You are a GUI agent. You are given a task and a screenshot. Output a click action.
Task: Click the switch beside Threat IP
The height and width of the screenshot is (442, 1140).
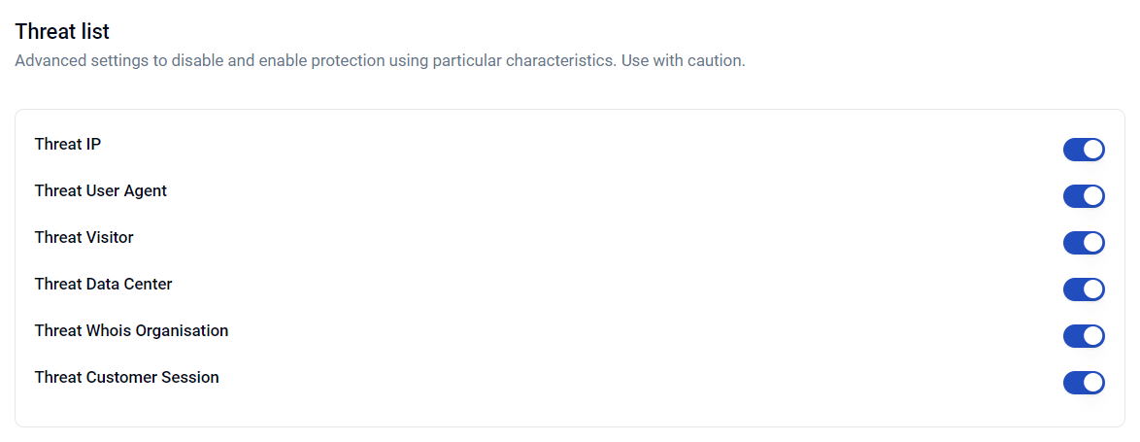1084,150
